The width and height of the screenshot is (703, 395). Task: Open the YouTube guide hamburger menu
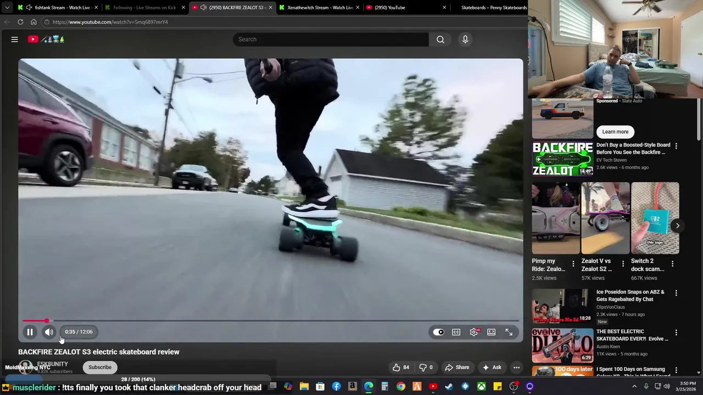(15, 39)
